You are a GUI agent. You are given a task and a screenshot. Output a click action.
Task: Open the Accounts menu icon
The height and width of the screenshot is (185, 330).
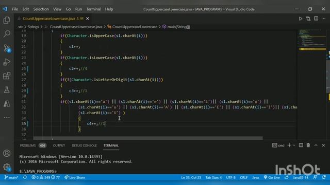[7, 153]
